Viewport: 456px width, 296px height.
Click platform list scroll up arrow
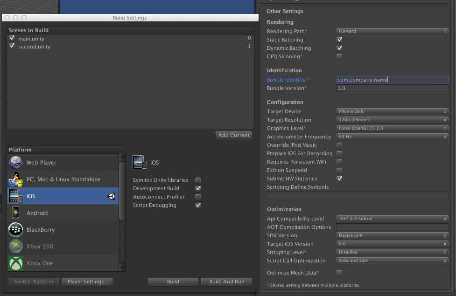(x=122, y=157)
